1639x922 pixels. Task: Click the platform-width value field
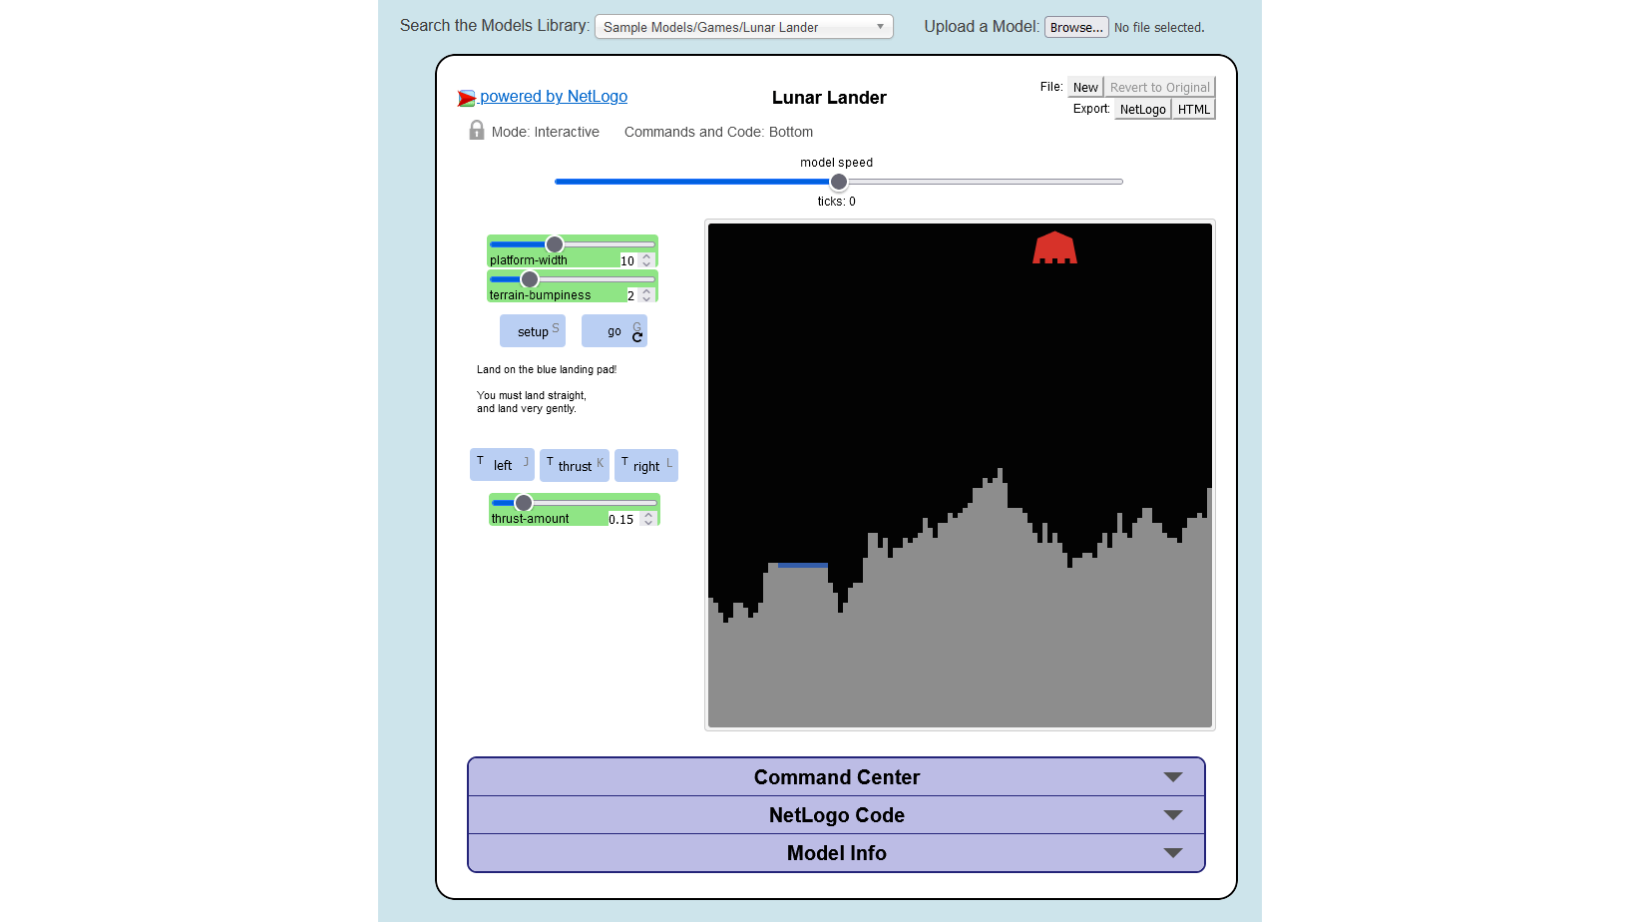coord(628,260)
